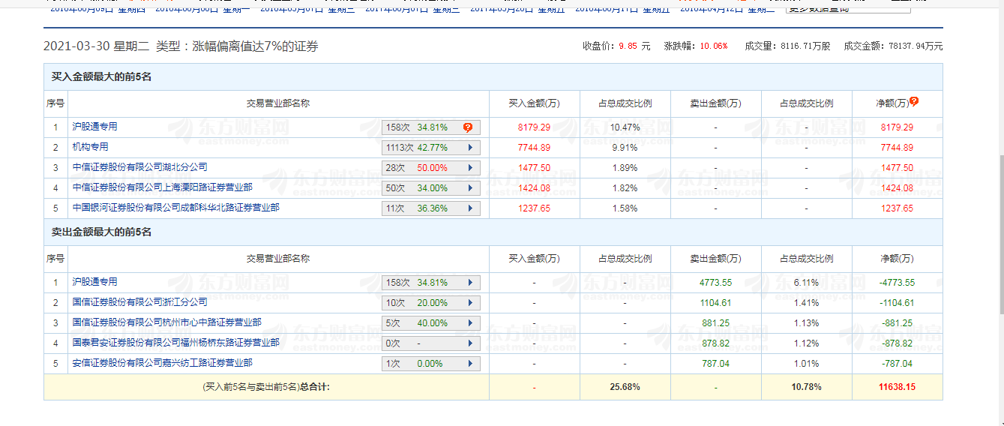Screen dimensions: 1004x426
Task: Click buy amount 1237.65 in 买入金额 column
Action: click(534, 208)
